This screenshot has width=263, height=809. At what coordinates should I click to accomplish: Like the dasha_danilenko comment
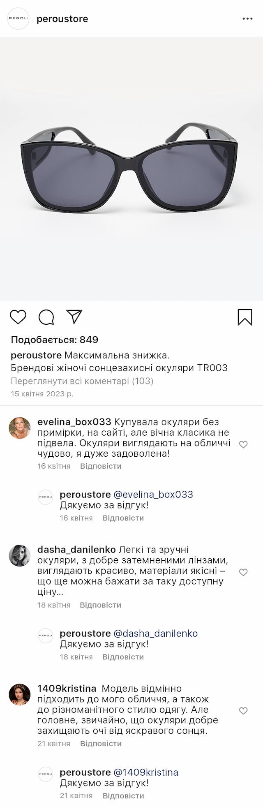(243, 572)
